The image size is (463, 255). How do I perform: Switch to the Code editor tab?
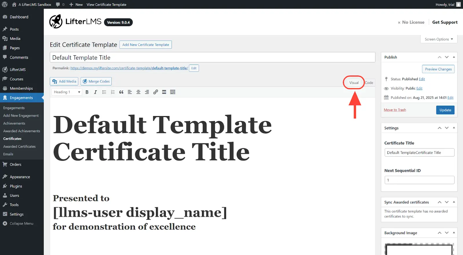(x=369, y=82)
